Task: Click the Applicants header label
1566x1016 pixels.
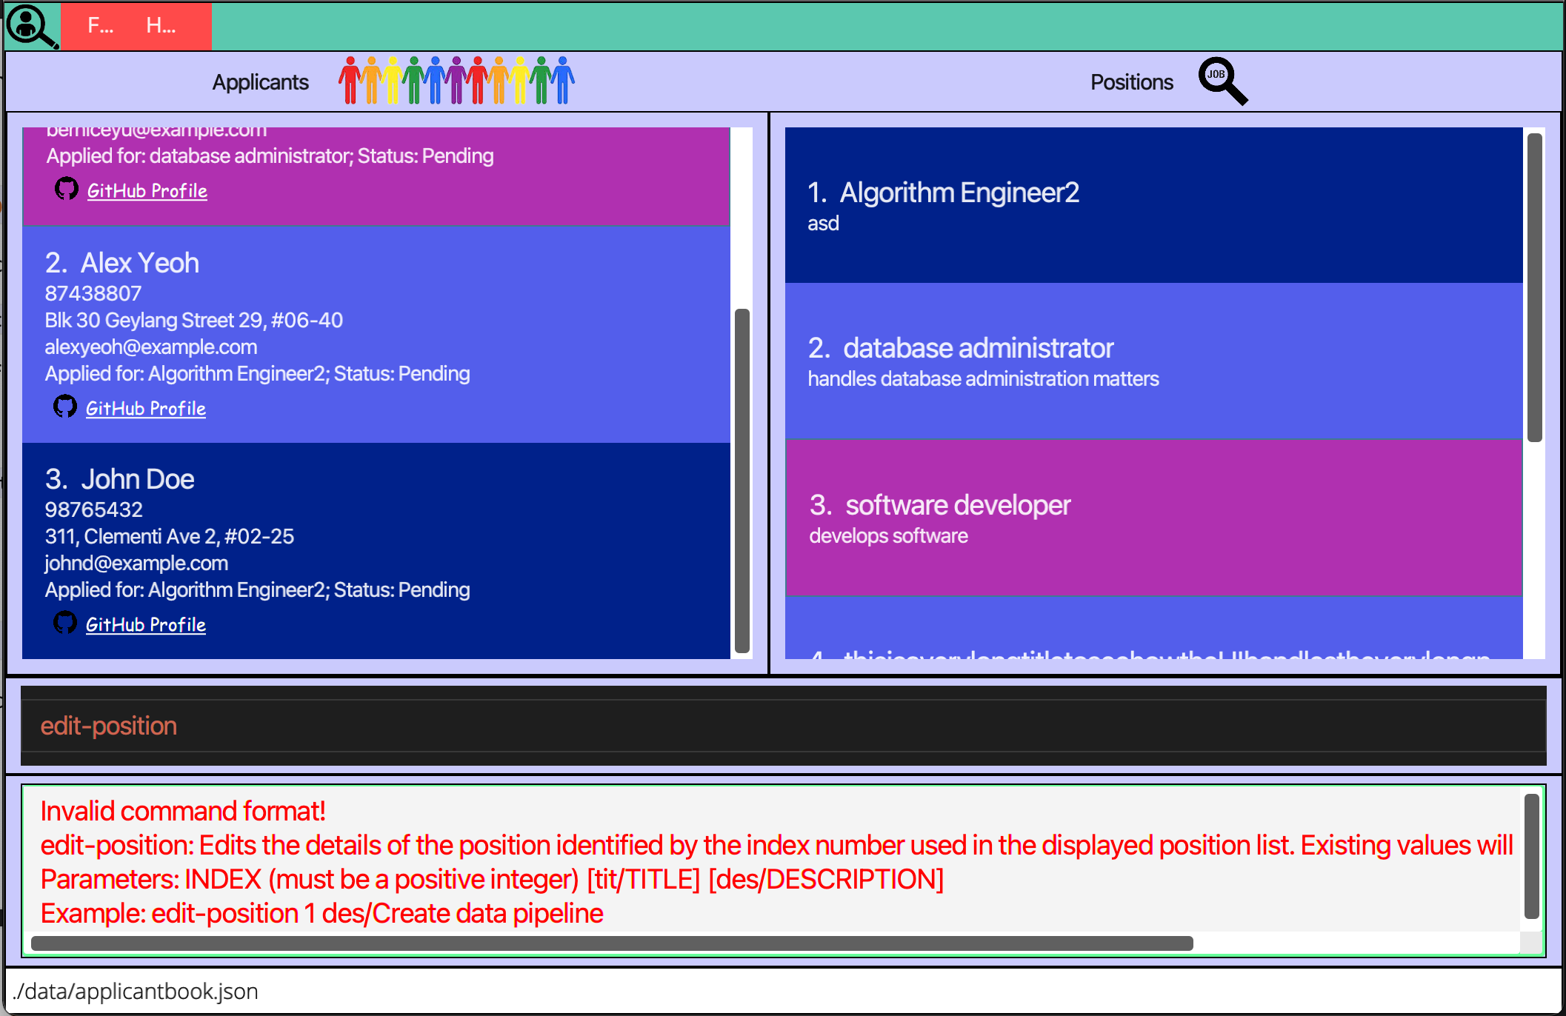Action: pos(260,82)
